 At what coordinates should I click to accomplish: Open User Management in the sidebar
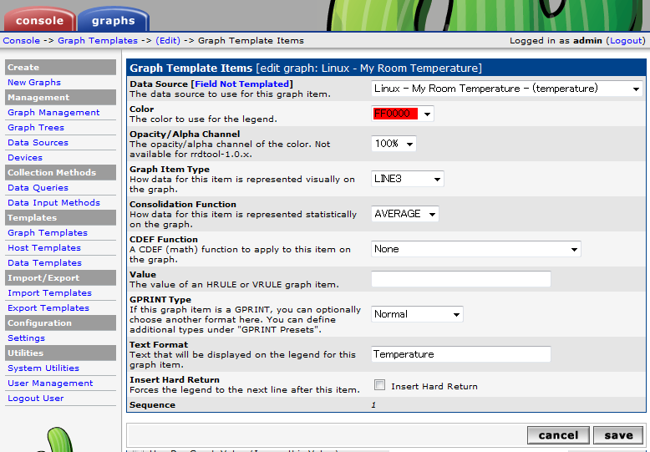(50, 383)
